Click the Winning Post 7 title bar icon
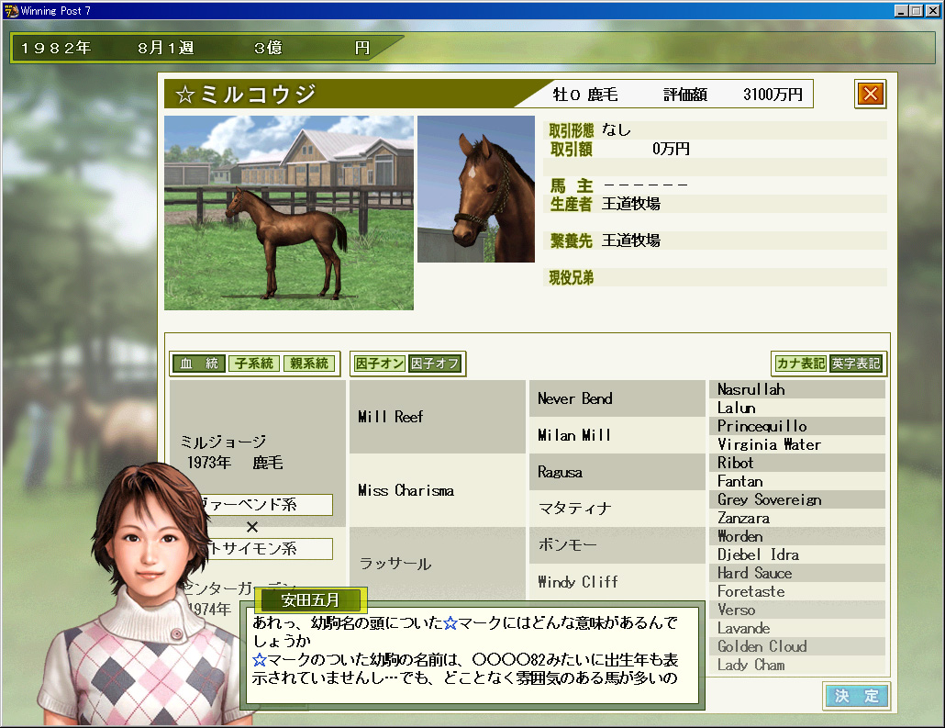 pyautogui.click(x=11, y=10)
